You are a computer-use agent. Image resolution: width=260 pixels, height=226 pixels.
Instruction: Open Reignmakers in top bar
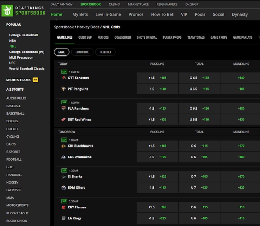coord(167,4)
